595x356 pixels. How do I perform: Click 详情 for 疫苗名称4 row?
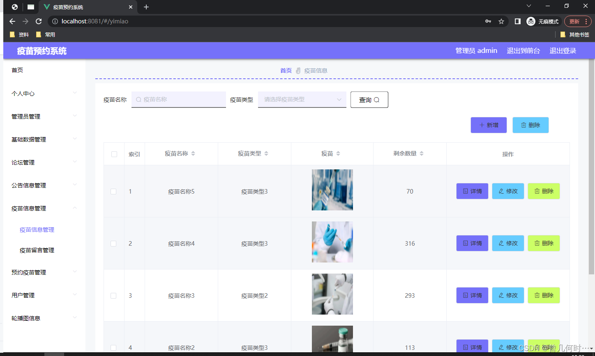472,243
